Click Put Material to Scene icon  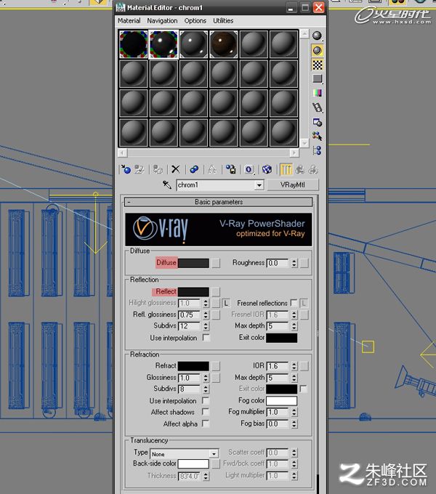tap(140, 169)
